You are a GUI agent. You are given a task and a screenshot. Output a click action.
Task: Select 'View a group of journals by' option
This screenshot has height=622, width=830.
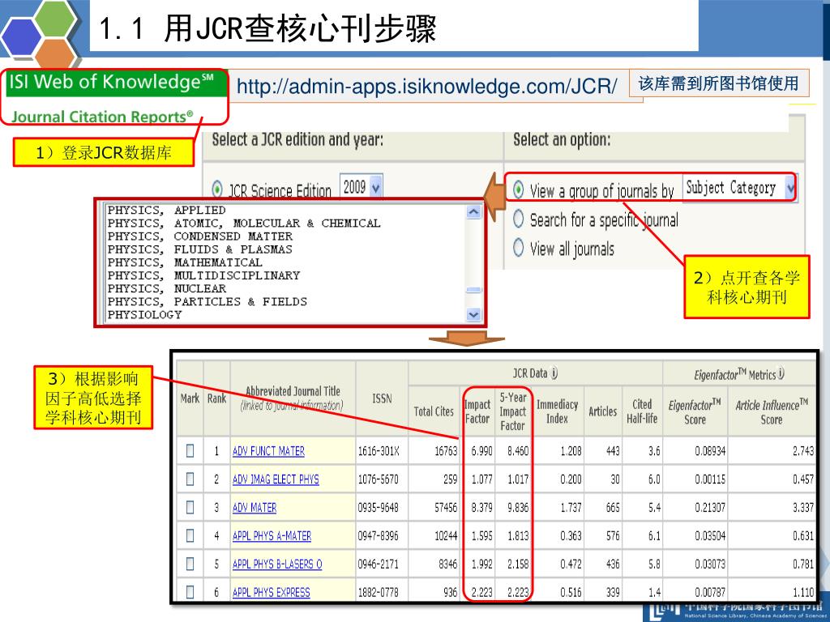[519, 189]
